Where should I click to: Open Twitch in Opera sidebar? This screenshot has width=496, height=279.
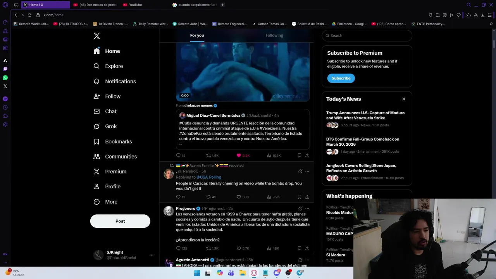[x=5, y=69]
